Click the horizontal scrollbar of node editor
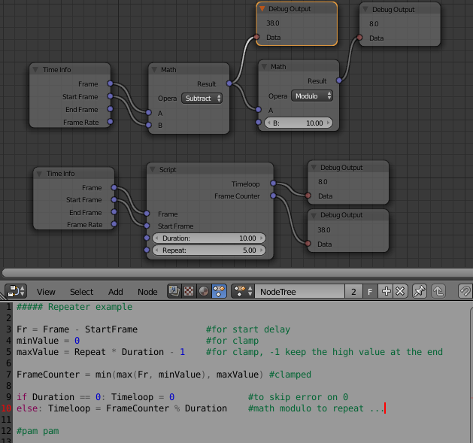Viewport: 473px width, 443px height. 238,272
